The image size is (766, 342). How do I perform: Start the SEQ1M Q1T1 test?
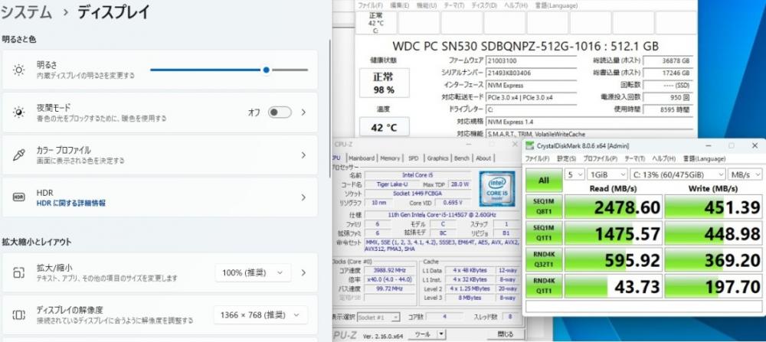click(x=543, y=233)
